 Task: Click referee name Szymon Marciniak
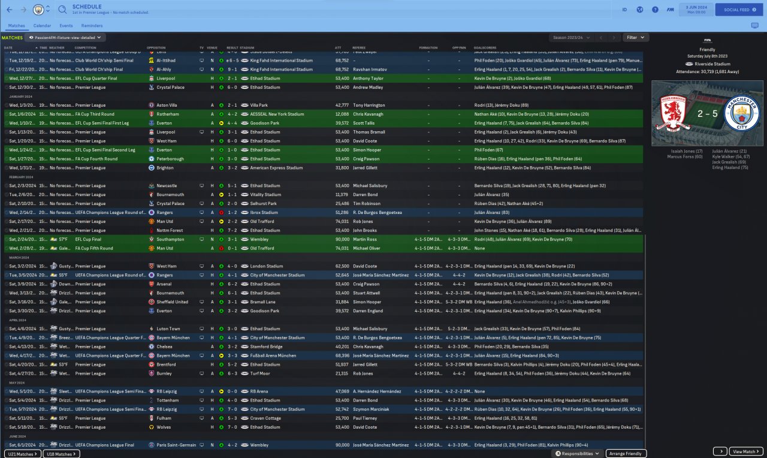371,409
